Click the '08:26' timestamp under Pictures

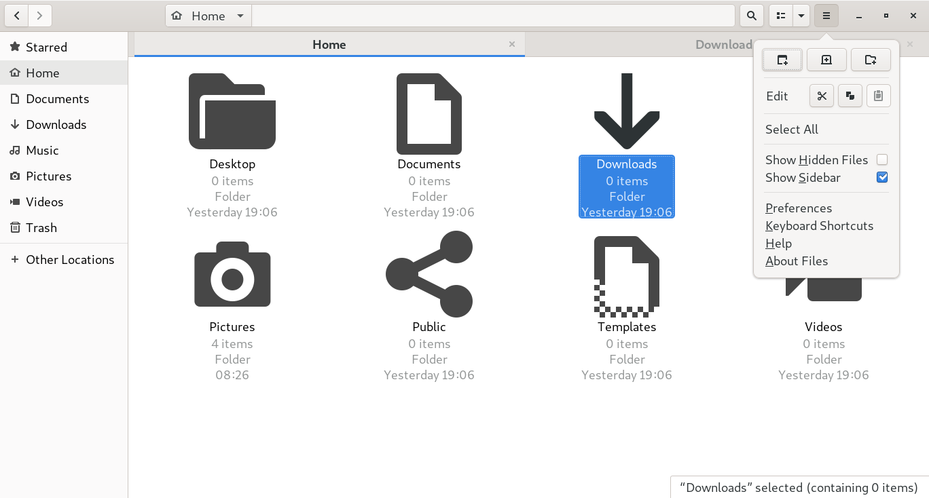pos(232,375)
